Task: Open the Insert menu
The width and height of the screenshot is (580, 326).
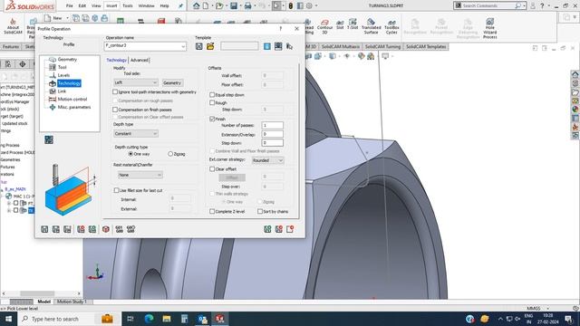Action: pyautogui.click(x=111, y=6)
